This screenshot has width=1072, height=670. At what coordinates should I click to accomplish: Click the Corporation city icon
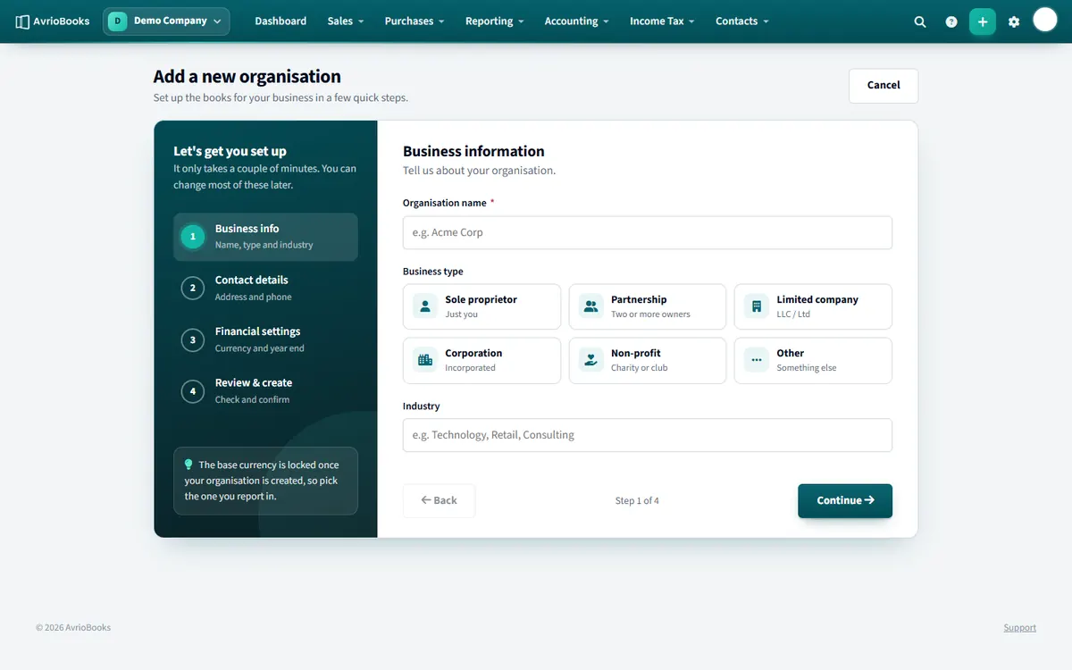tap(425, 360)
